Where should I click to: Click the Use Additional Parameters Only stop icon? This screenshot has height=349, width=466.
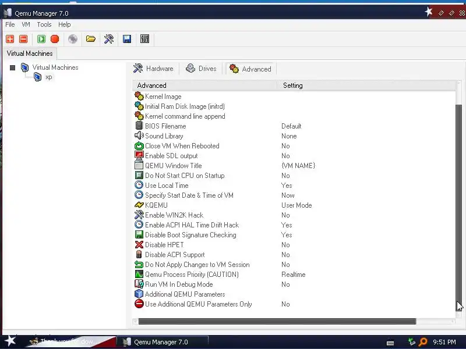click(139, 304)
